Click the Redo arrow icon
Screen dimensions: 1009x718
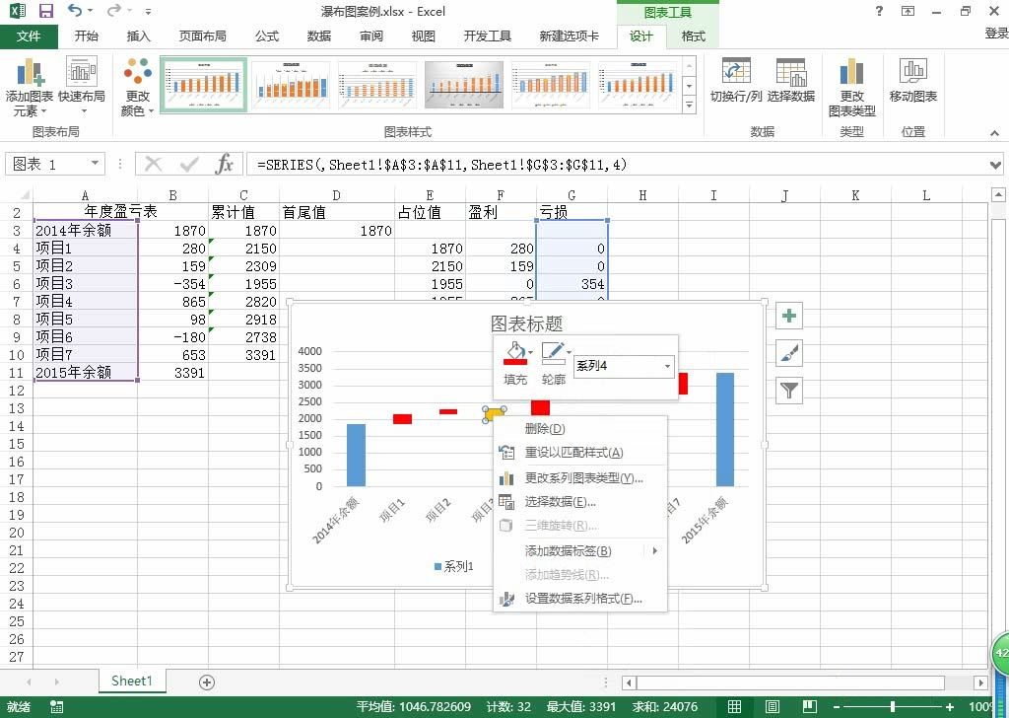coord(113,10)
